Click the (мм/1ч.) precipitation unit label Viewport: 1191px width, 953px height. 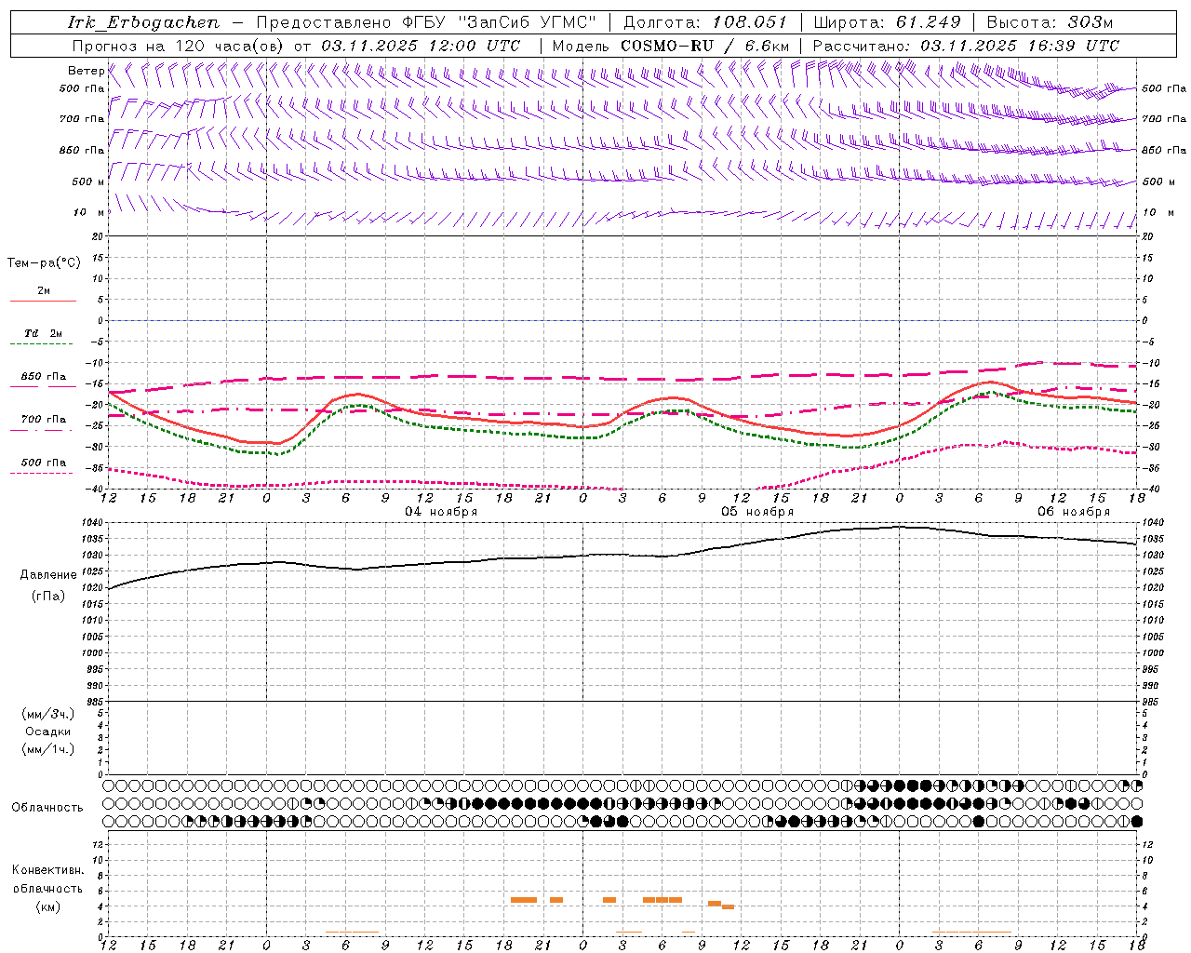pos(48,749)
